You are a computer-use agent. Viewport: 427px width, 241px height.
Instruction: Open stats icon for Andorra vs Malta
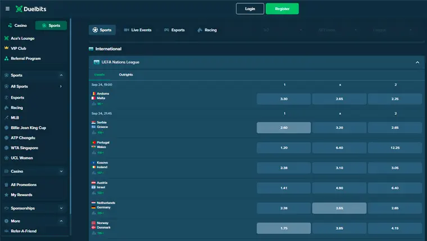click(x=94, y=104)
